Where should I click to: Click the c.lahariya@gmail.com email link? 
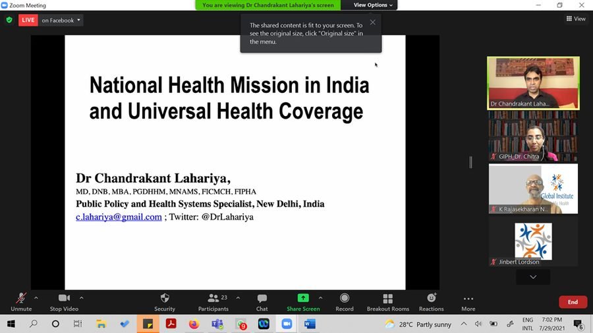pos(119,217)
